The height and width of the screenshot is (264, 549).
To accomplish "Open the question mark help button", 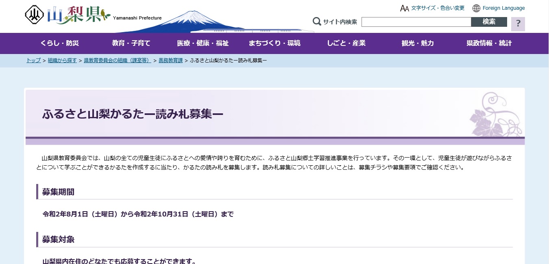I will tap(518, 24).
